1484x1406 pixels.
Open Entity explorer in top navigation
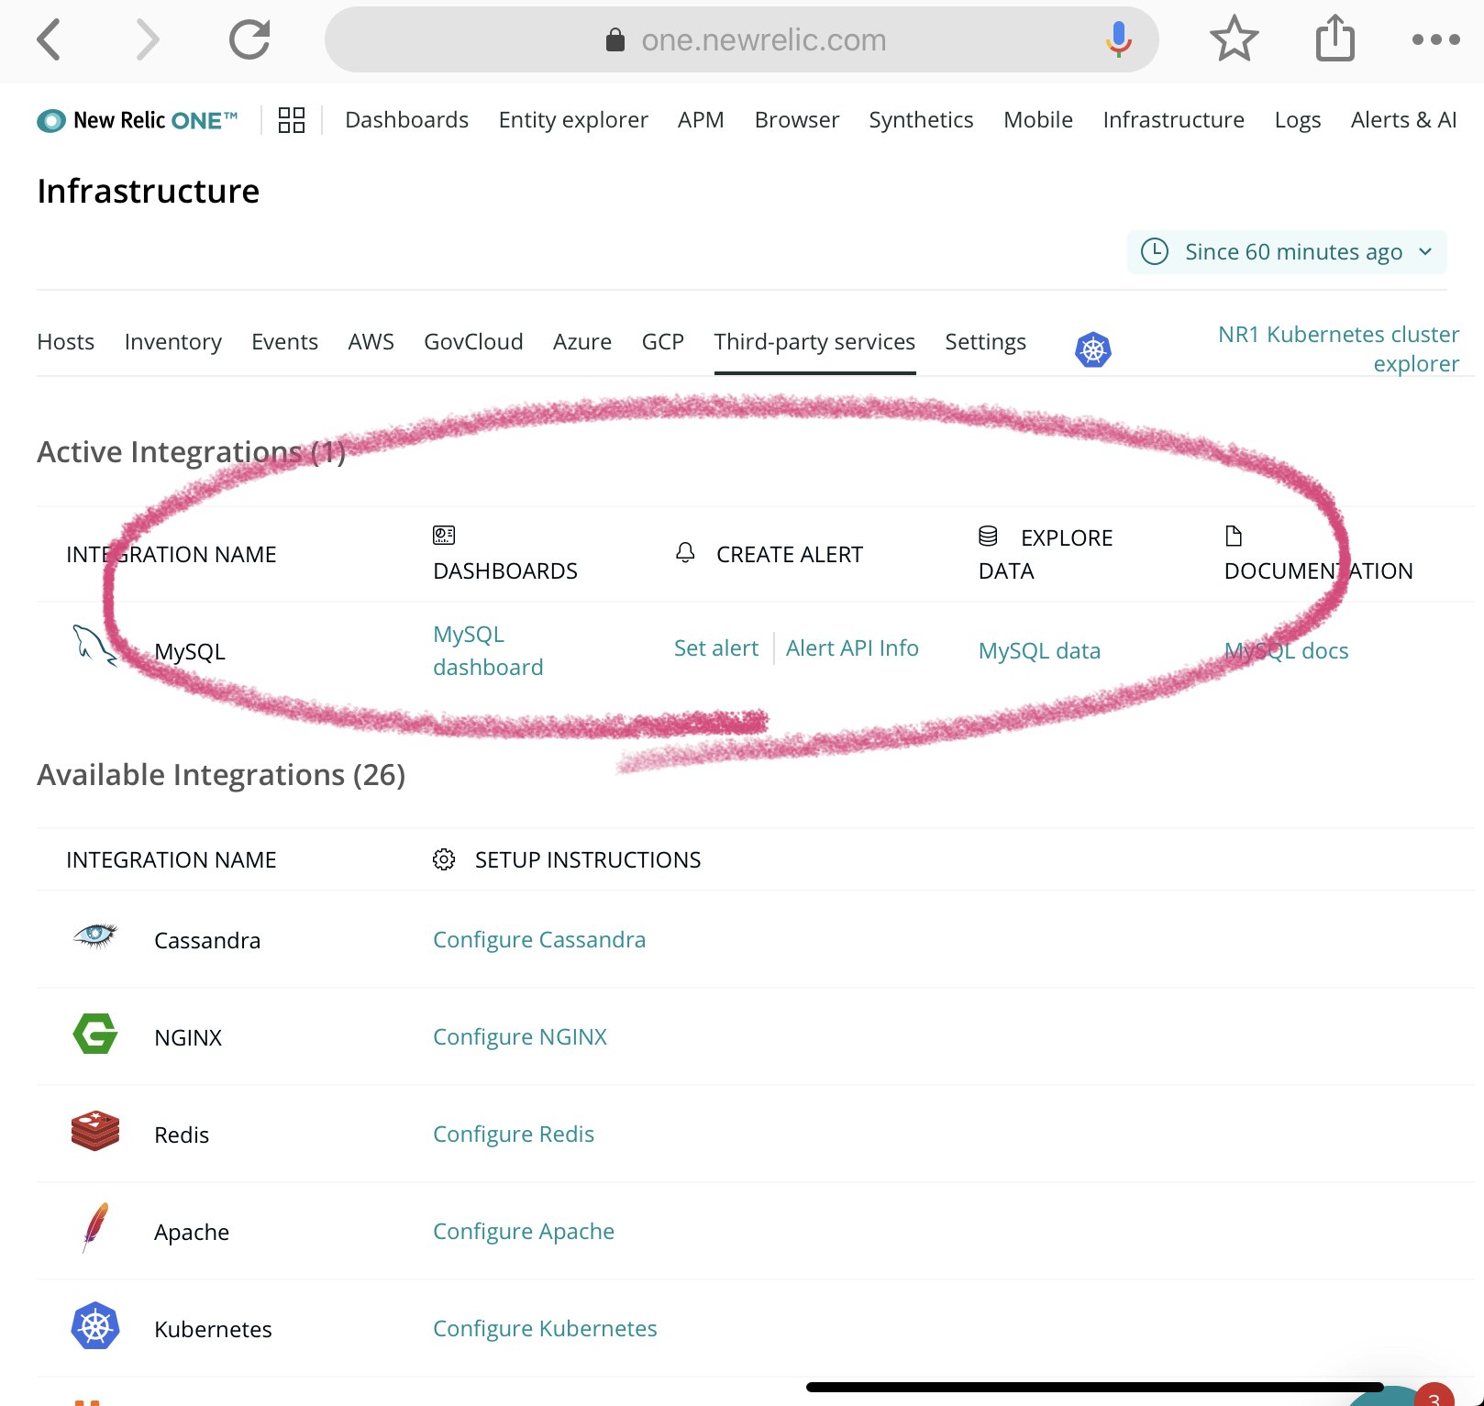pyautogui.click(x=573, y=120)
